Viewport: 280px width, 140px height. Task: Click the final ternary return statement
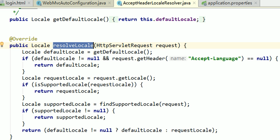(x=120, y=131)
